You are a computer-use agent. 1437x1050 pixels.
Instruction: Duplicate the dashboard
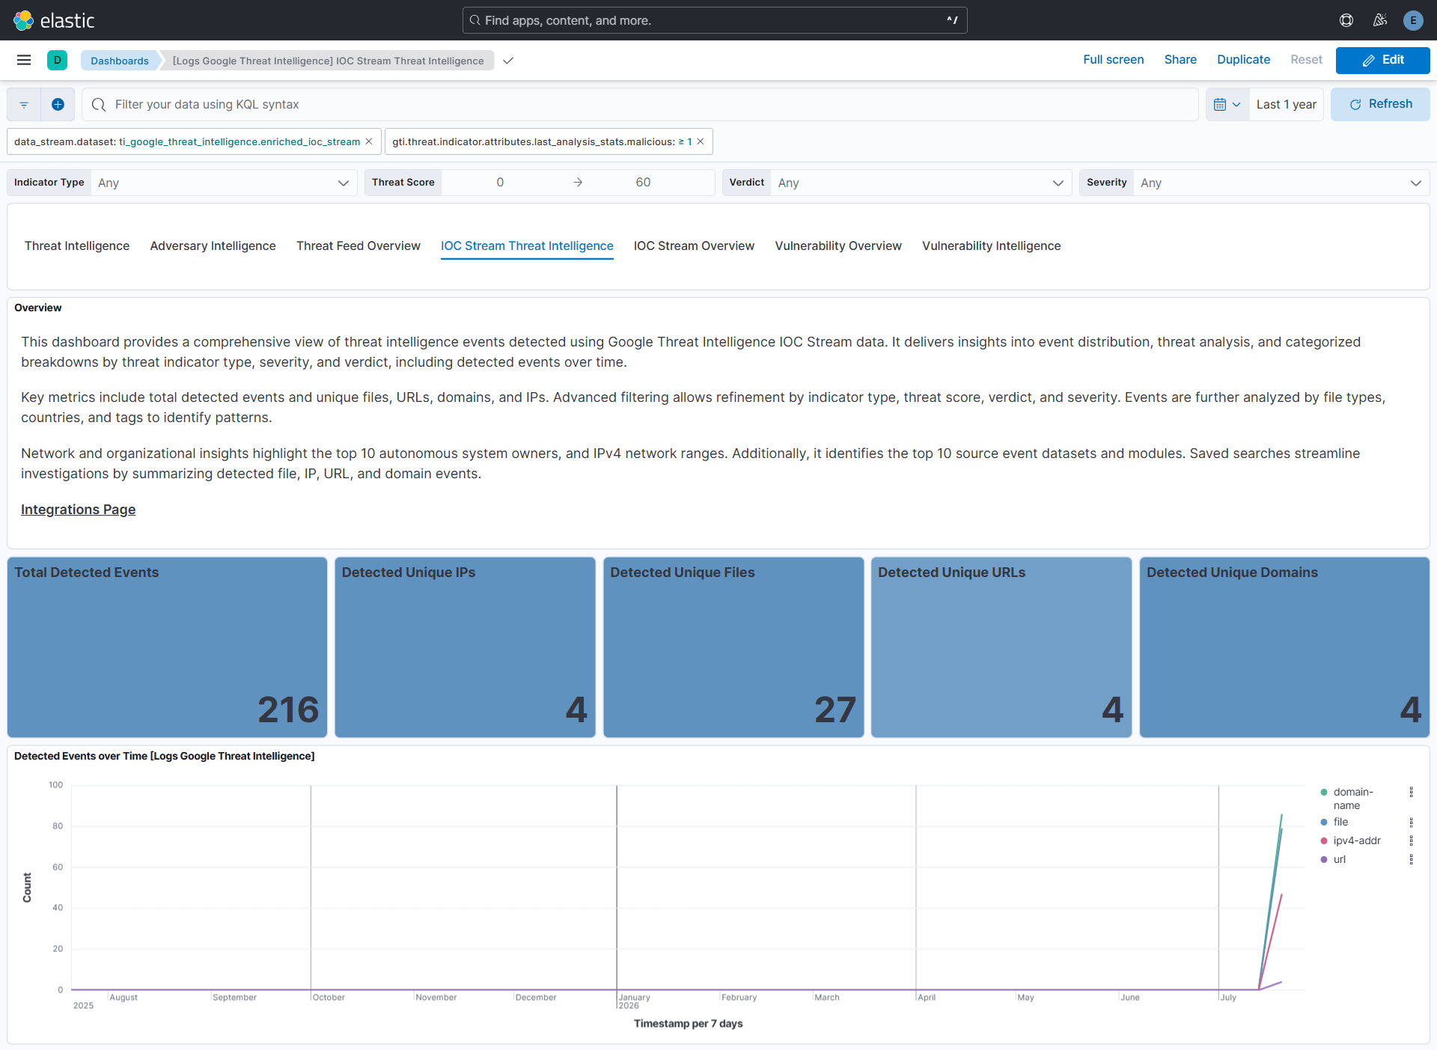click(1243, 60)
